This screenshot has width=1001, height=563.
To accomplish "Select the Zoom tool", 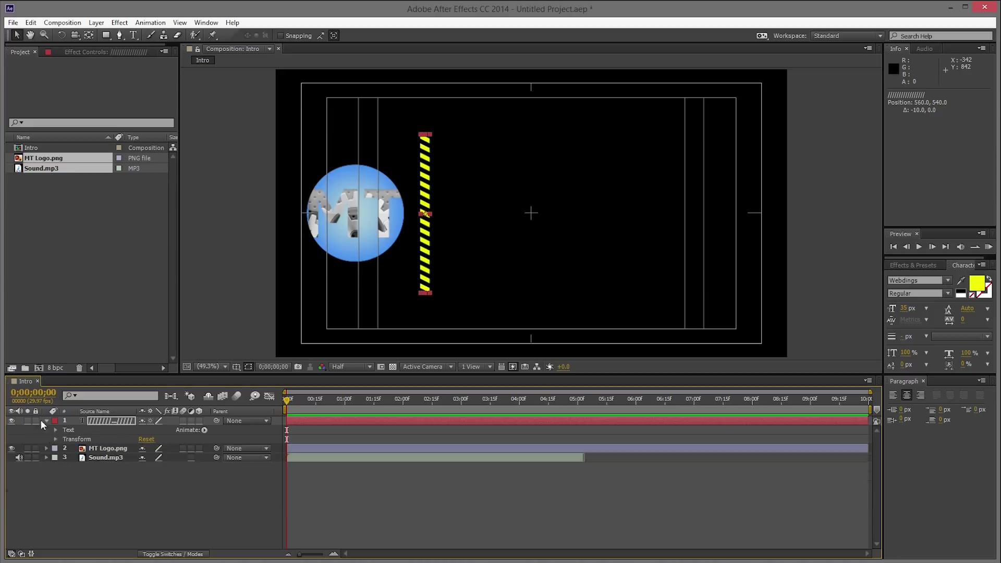I will click(44, 35).
